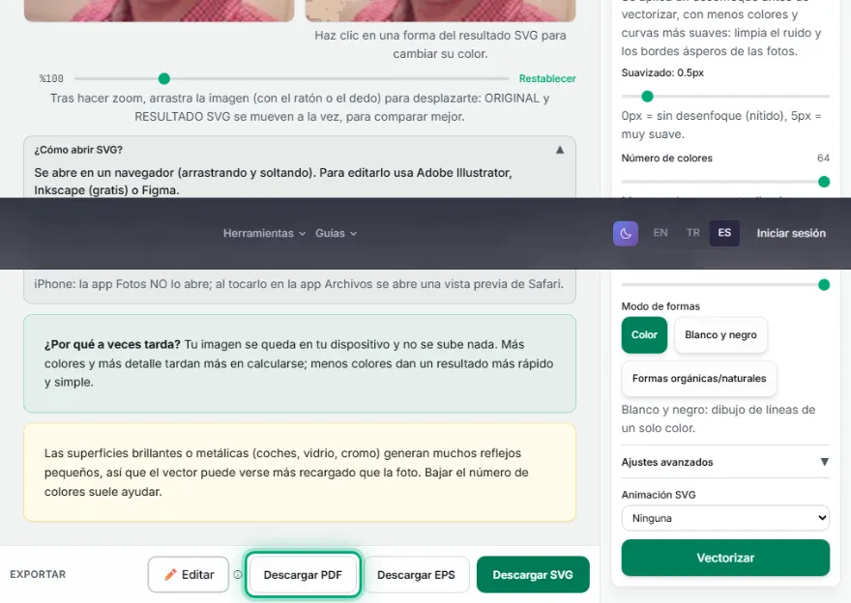Viewport: 851px width, 603px height.
Task: Click the zoom slider handle
Action: click(x=163, y=78)
